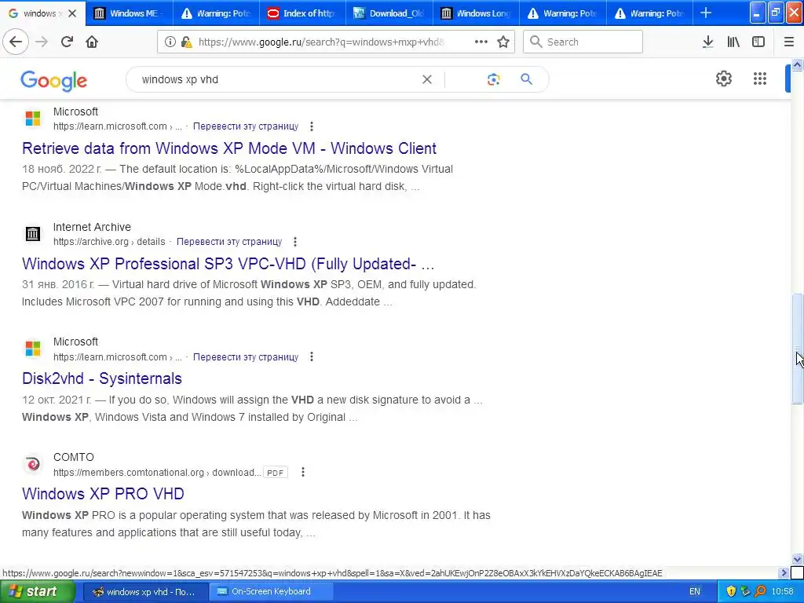The height and width of the screenshot is (603, 804).
Task: Bookmark this page with the star icon
Action: (503, 42)
